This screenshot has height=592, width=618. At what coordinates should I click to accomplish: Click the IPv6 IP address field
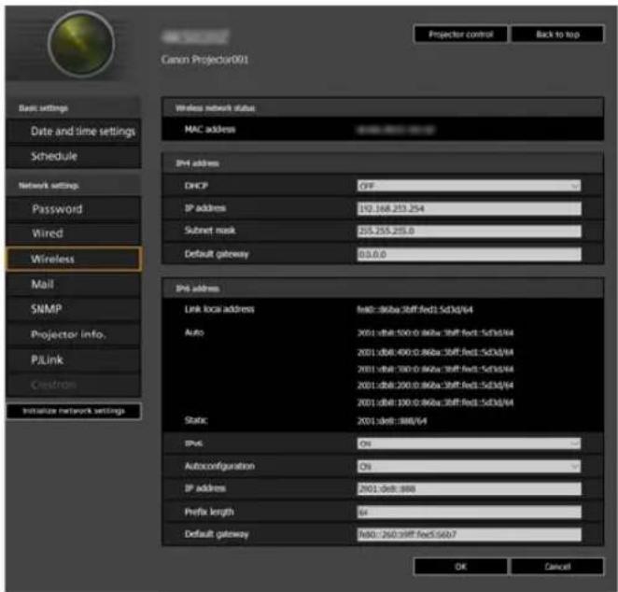469,488
